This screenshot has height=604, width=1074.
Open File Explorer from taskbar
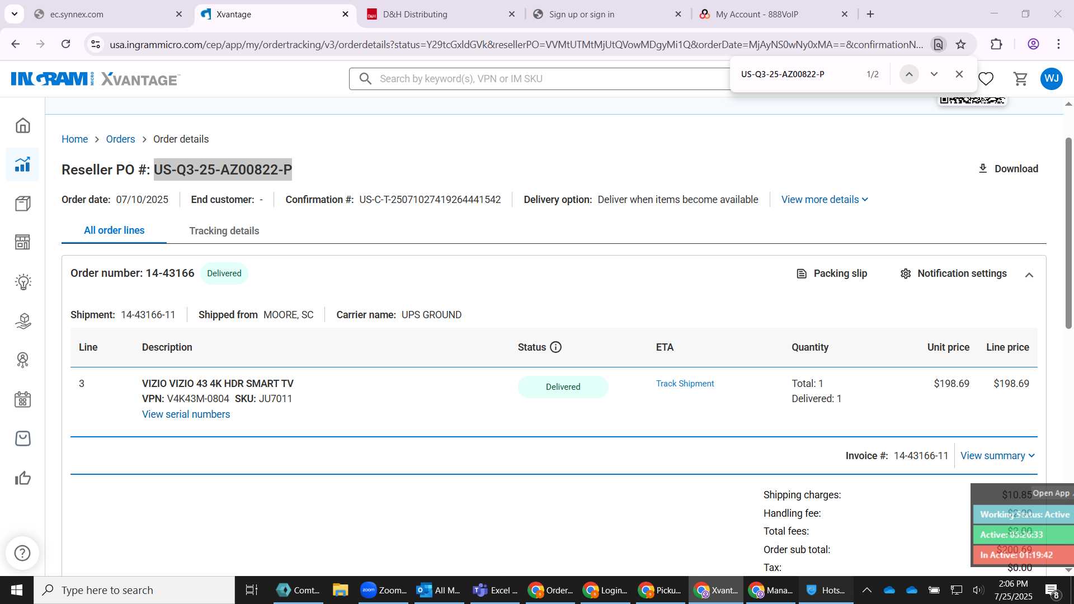tap(340, 590)
